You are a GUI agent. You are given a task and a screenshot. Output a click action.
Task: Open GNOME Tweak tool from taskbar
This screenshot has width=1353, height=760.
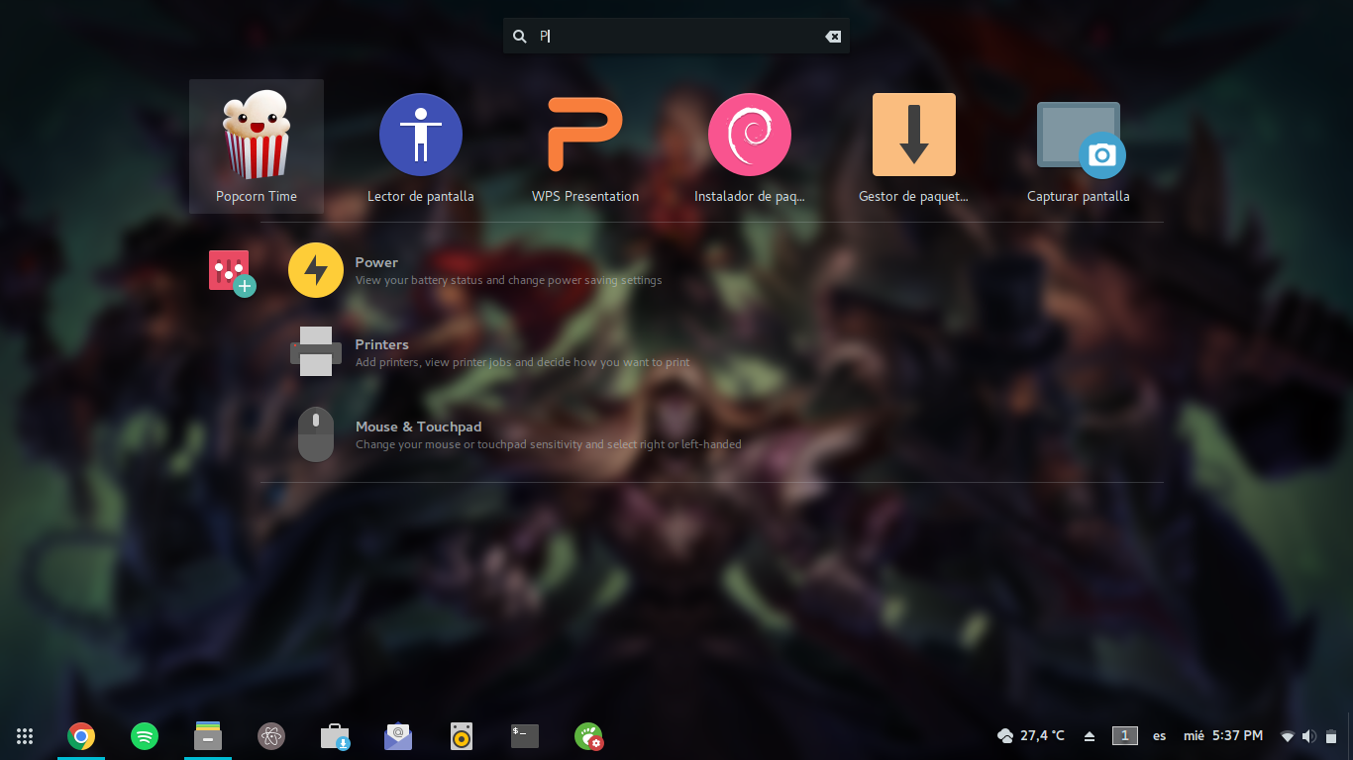coord(588,736)
